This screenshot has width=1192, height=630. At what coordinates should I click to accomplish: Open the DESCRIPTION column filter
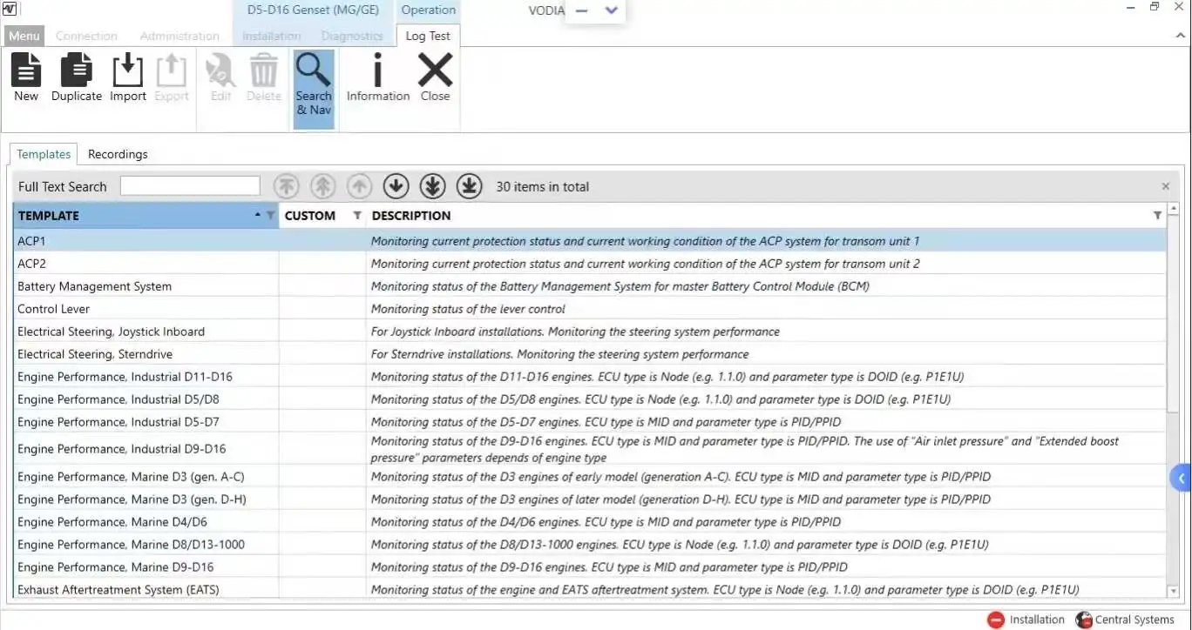coord(1157,215)
